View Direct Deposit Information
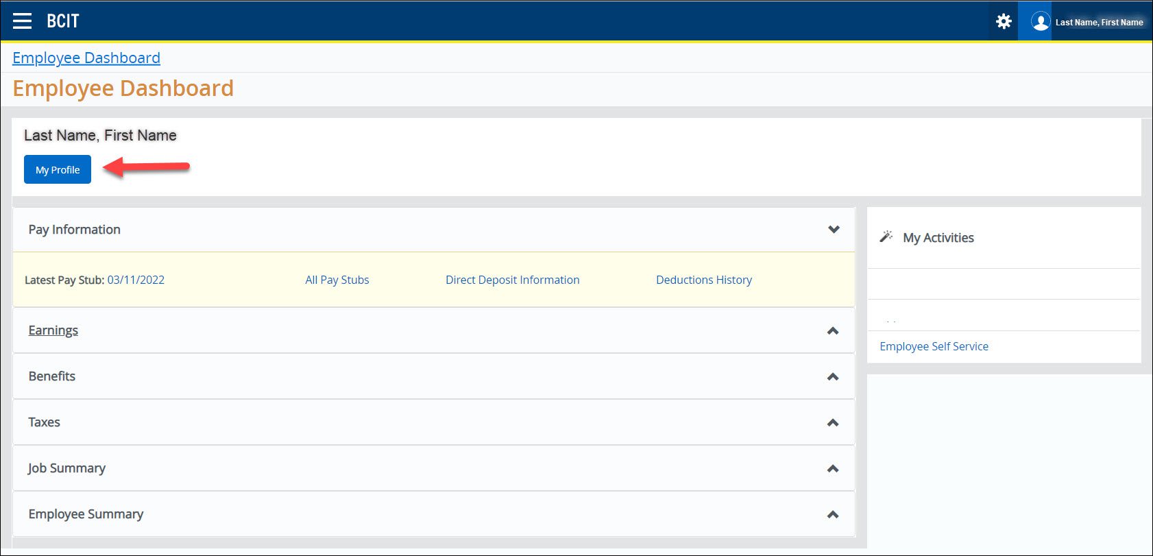This screenshot has height=556, width=1153. (x=513, y=280)
